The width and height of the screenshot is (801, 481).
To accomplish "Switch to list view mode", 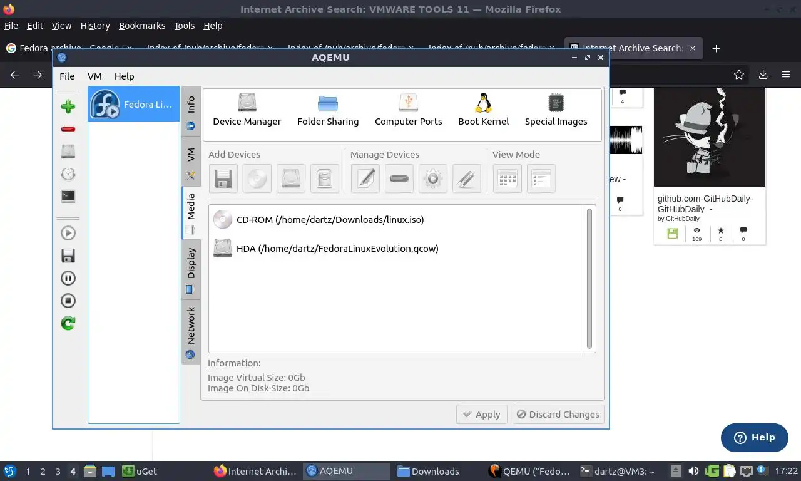I will coord(541,179).
